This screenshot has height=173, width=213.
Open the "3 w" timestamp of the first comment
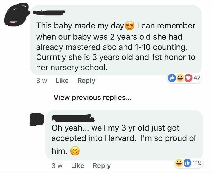pyautogui.click(x=41, y=81)
